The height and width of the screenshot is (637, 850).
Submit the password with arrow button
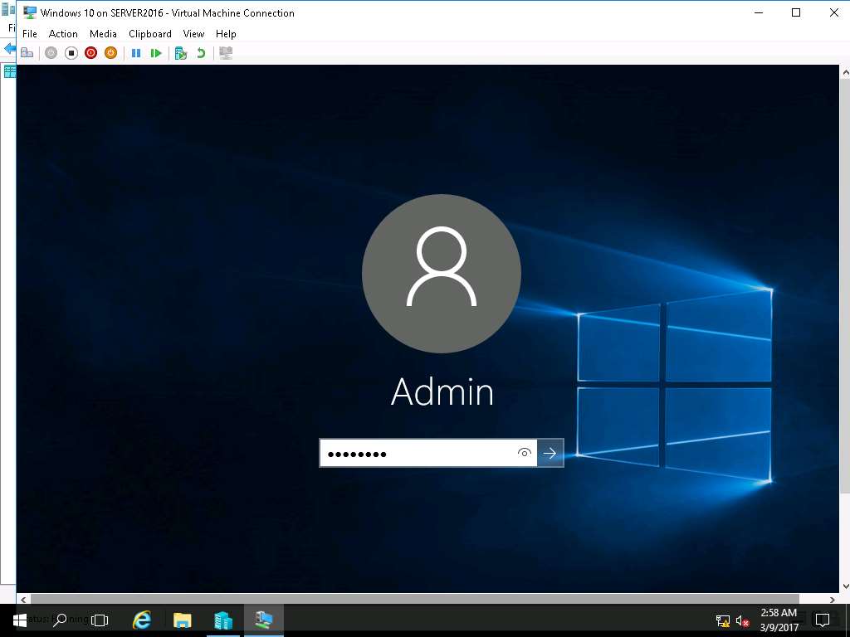pyautogui.click(x=550, y=453)
